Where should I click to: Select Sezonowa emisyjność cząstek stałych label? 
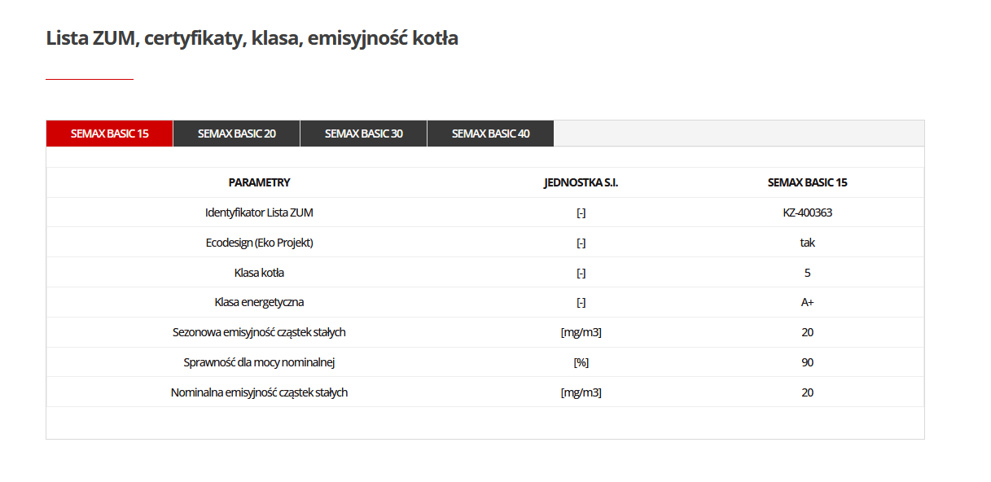point(259,332)
